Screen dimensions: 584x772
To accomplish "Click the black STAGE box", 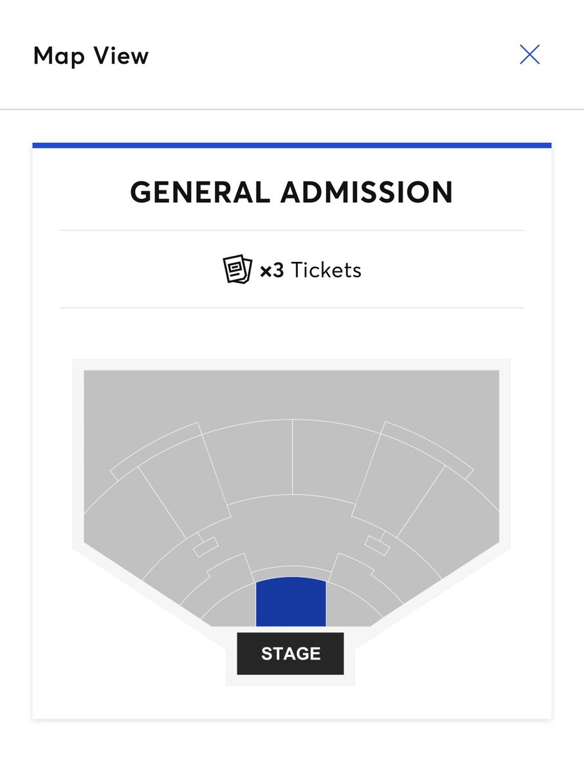I will click(x=290, y=654).
